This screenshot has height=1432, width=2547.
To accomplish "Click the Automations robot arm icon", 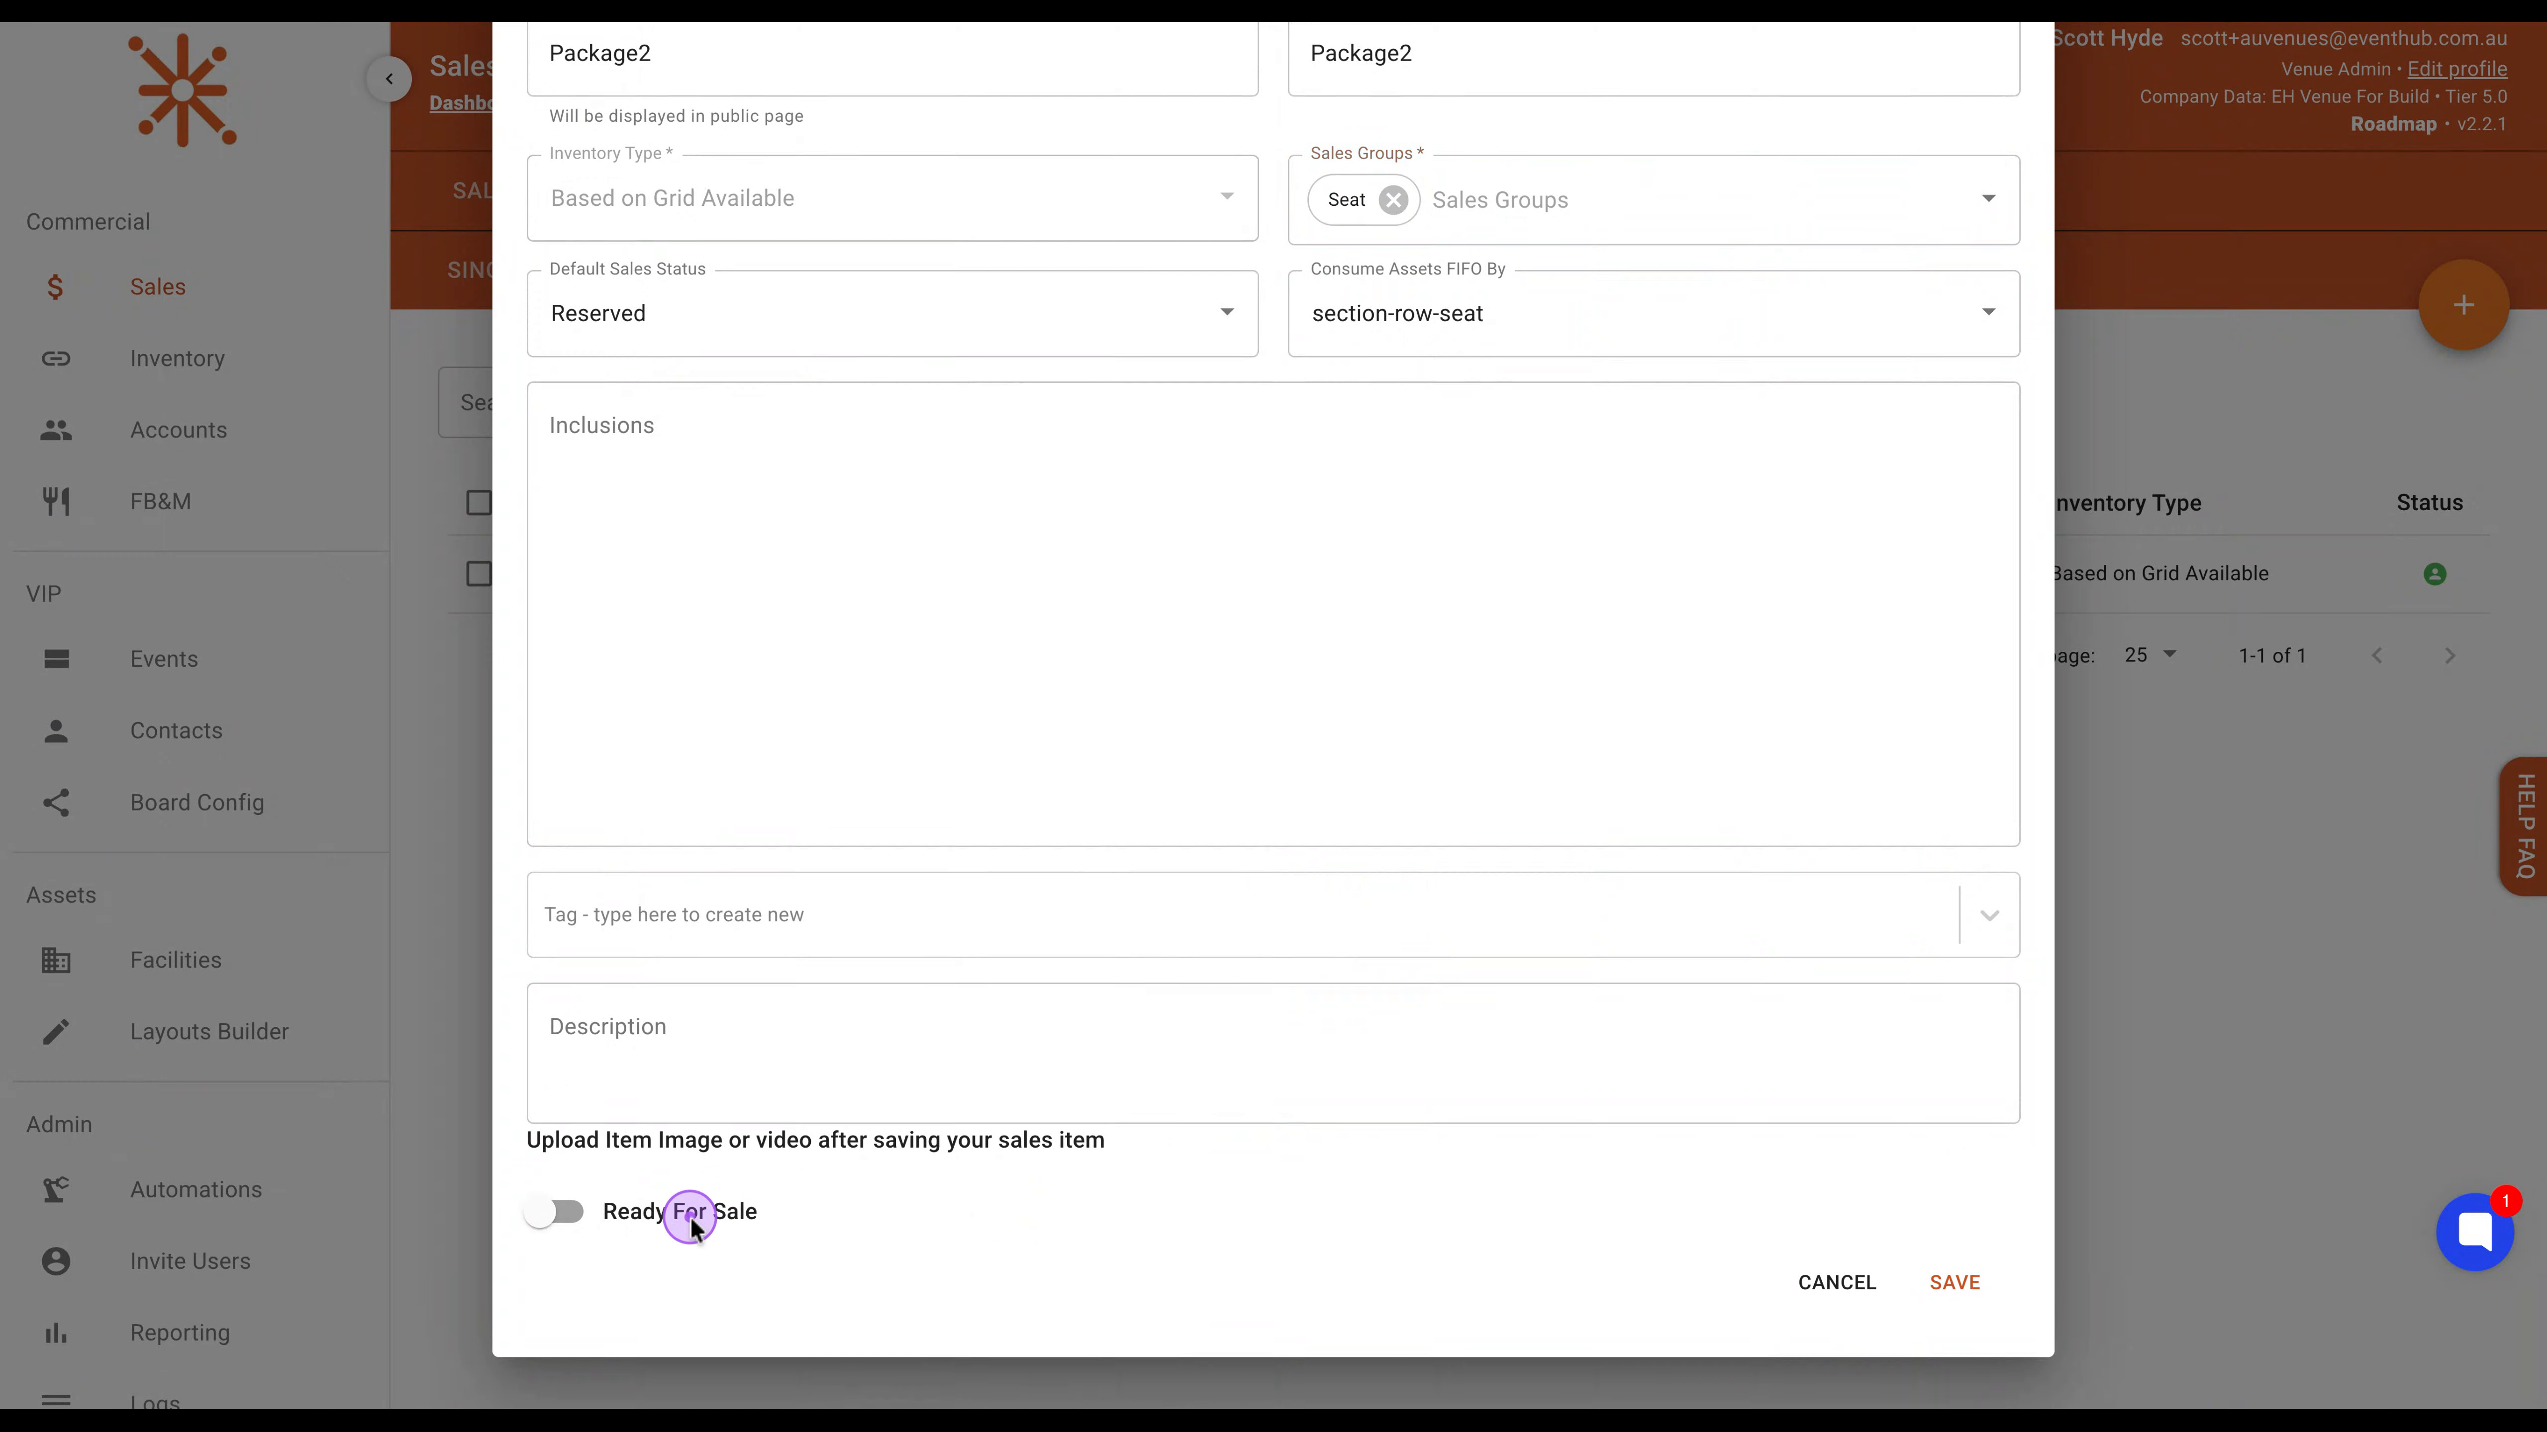I will [55, 1190].
